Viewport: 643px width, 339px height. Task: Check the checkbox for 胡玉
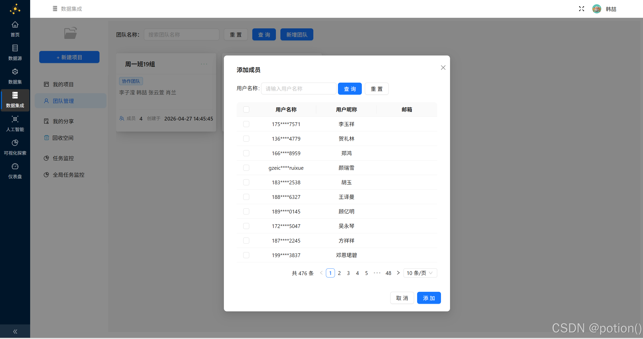coord(246,182)
